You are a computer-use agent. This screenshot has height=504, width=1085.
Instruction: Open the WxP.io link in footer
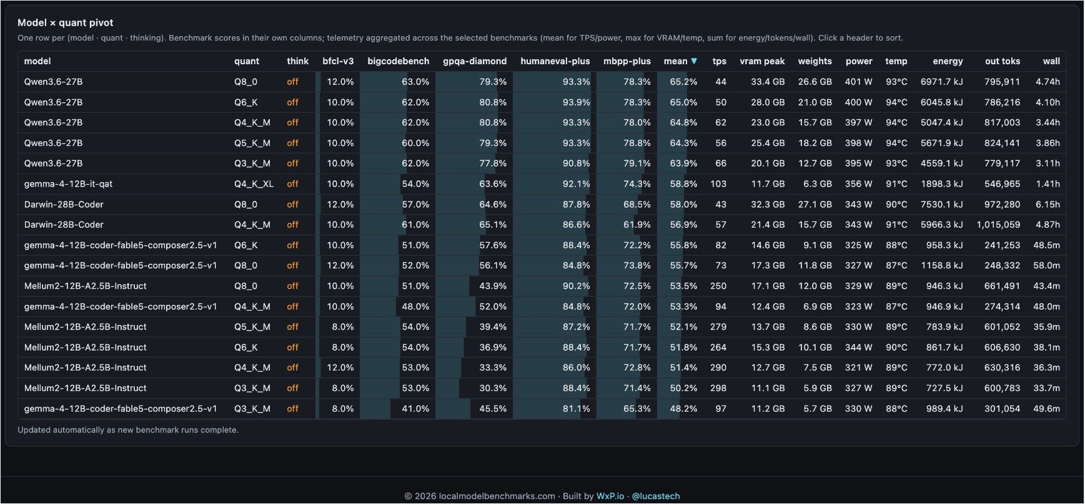610,496
